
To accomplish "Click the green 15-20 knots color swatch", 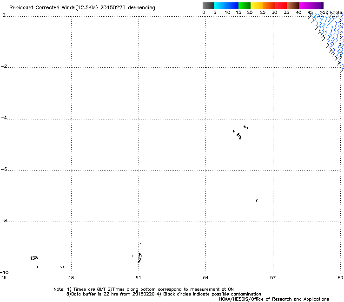I will (245, 6).
